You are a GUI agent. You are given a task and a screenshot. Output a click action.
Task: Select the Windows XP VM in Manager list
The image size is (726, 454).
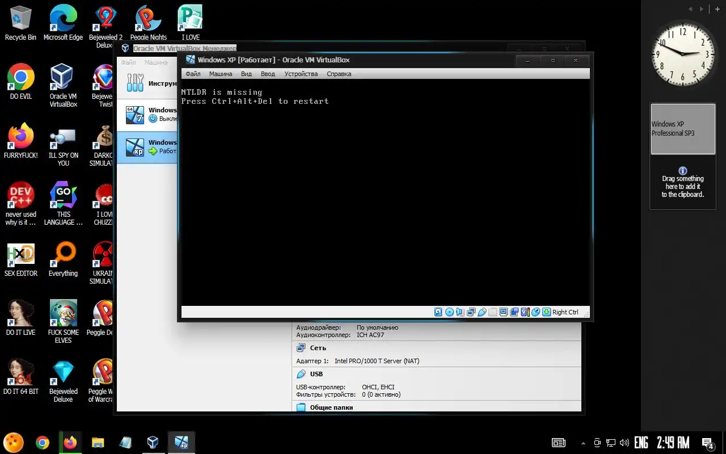[x=147, y=148]
